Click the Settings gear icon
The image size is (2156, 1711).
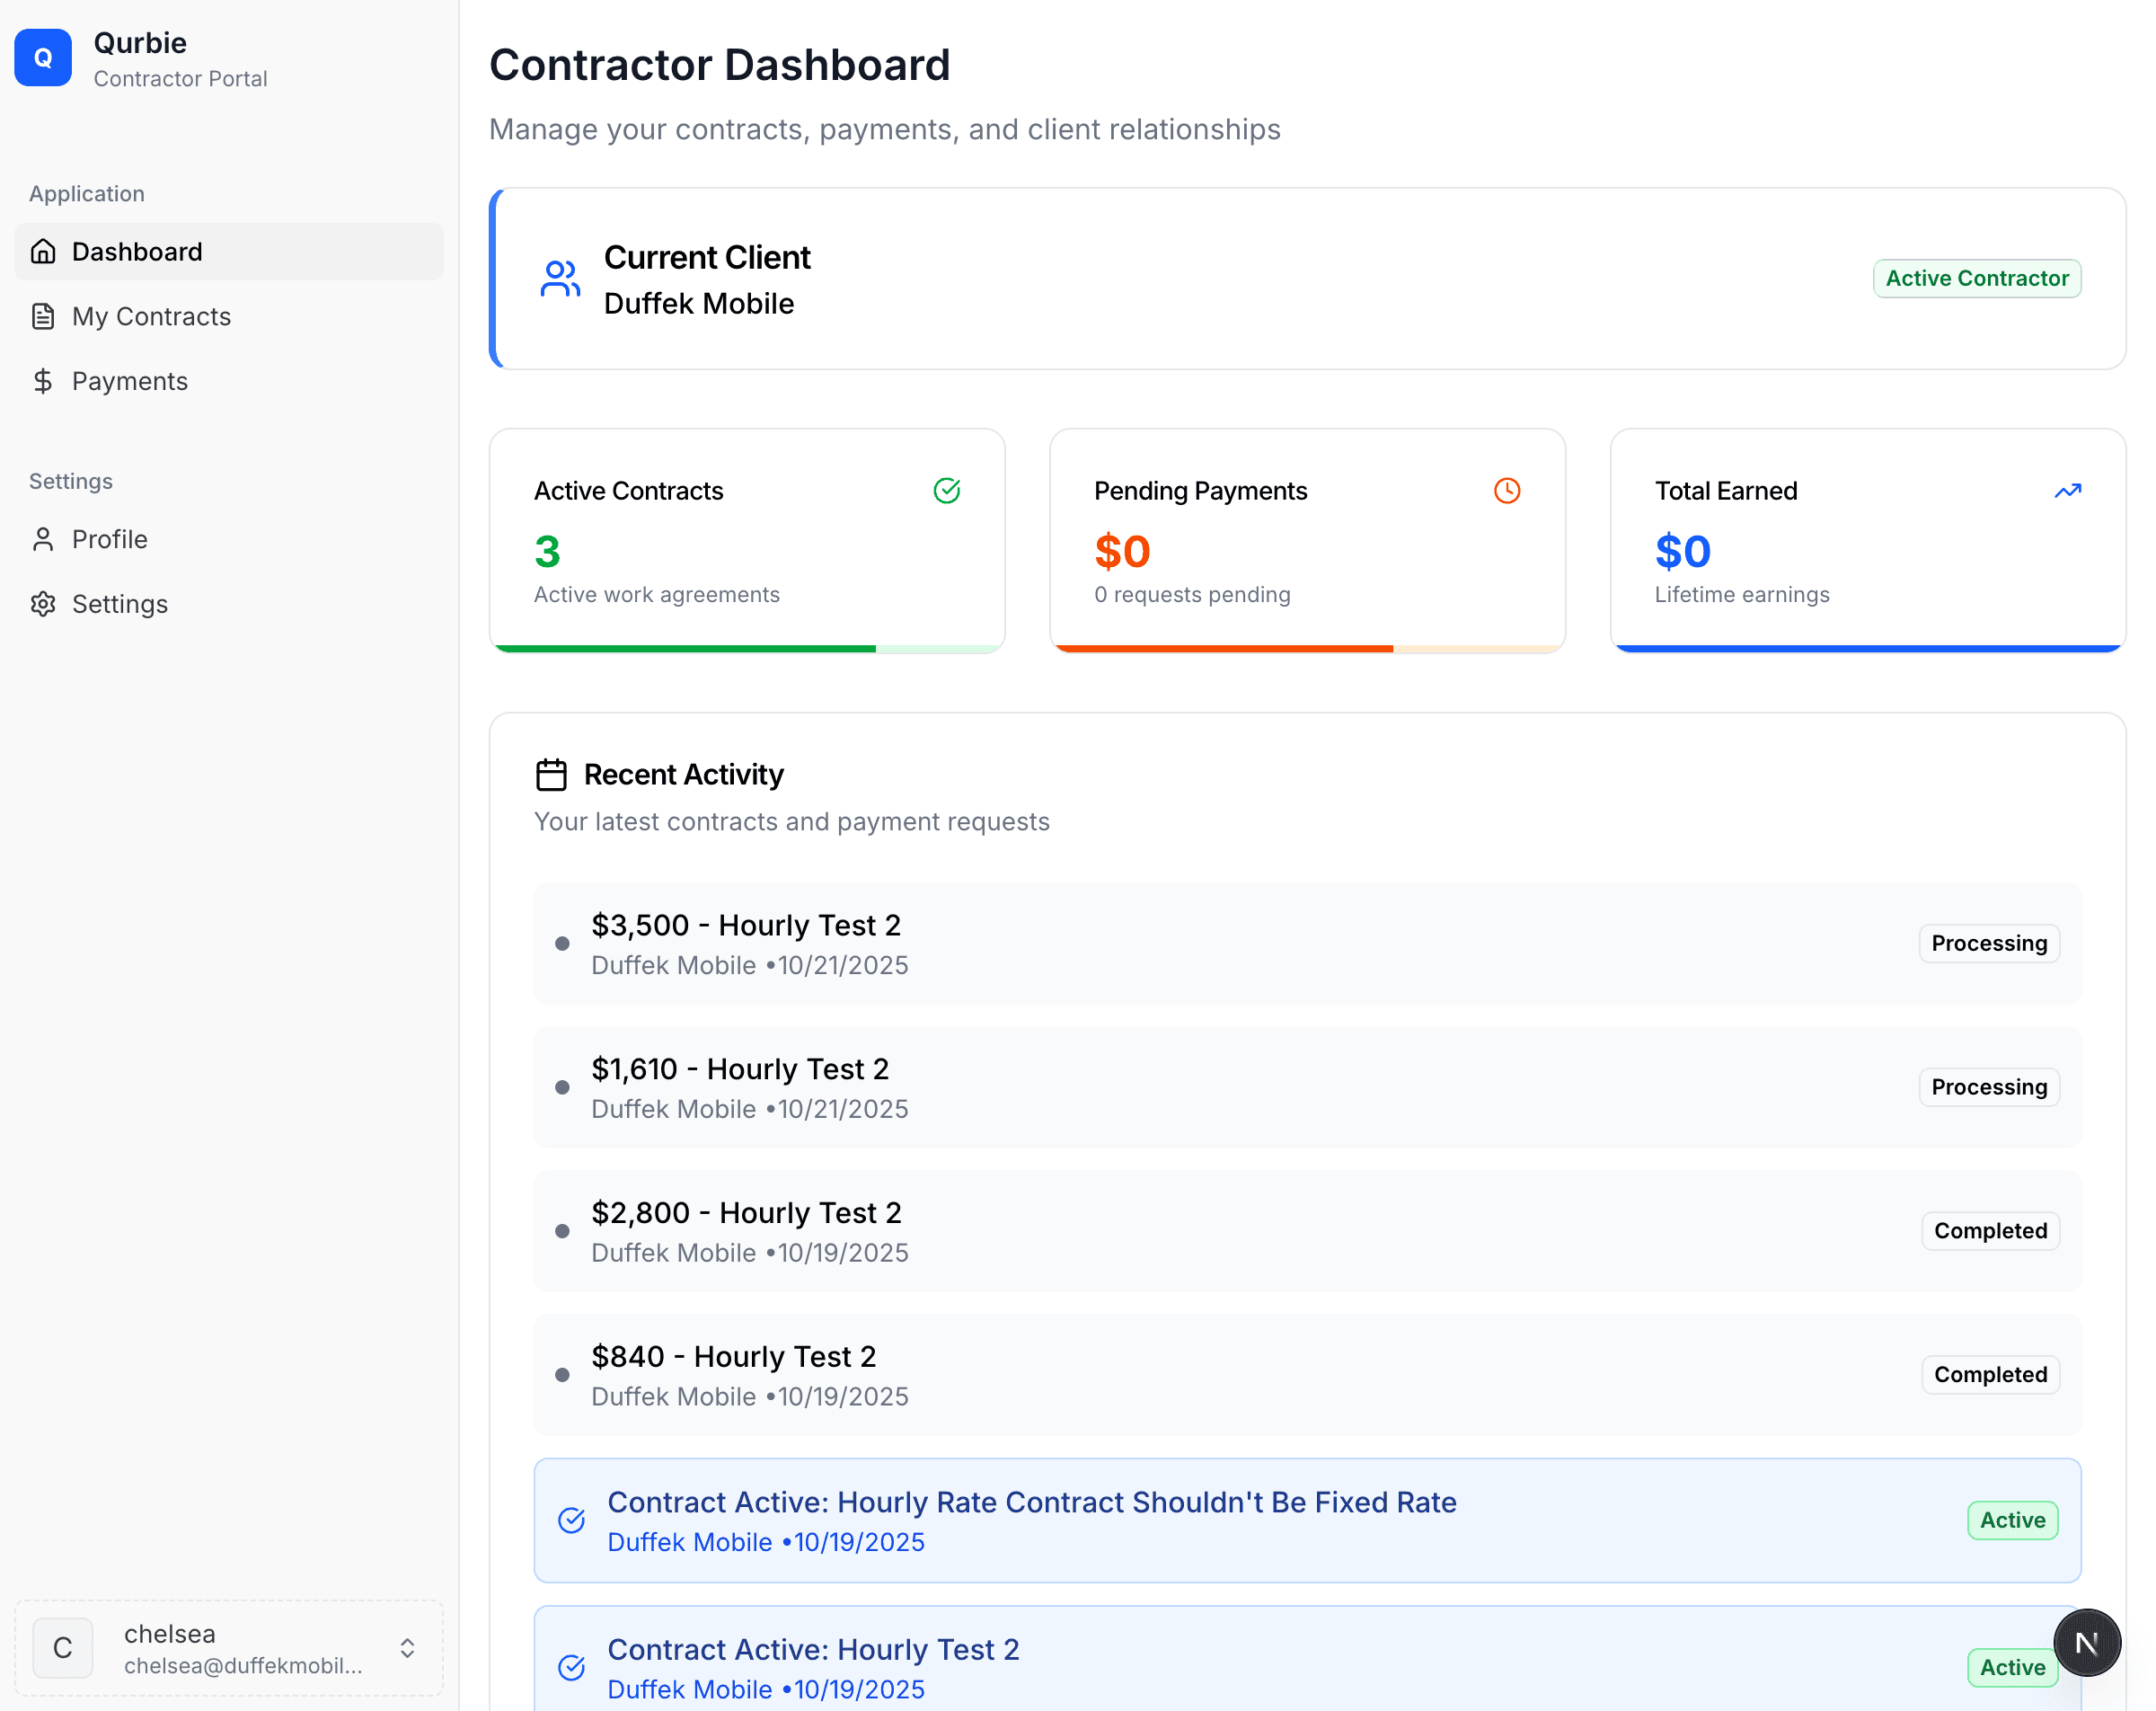(x=43, y=605)
